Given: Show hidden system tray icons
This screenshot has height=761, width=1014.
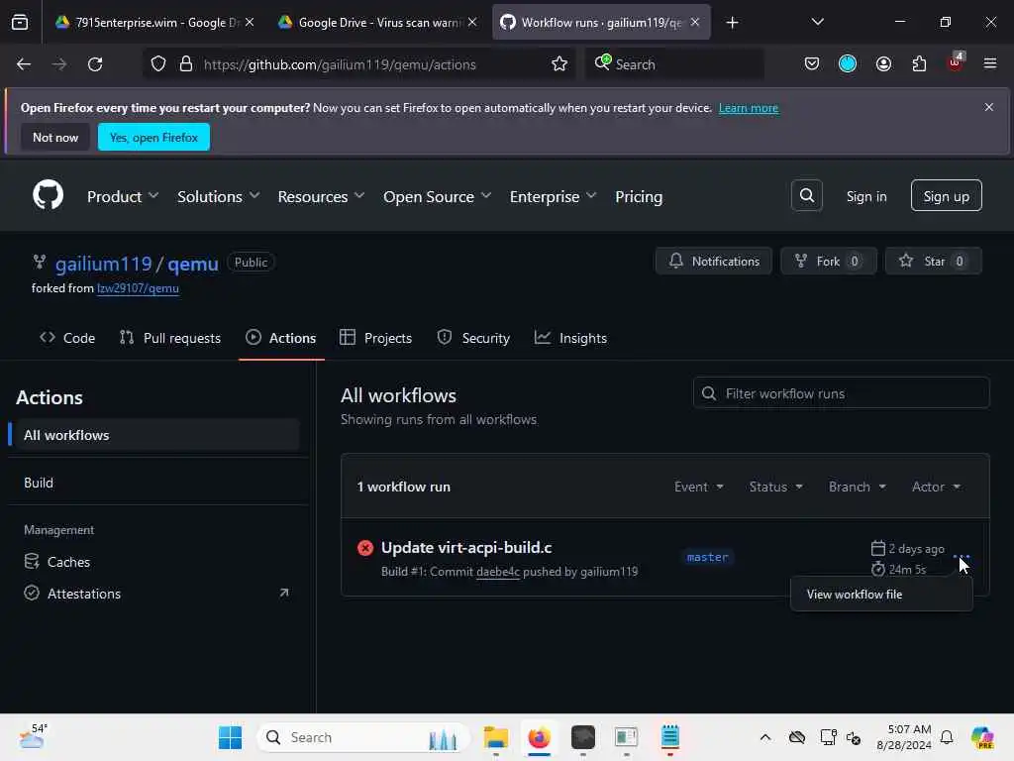Looking at the screenshot, I should pos(765,737).
